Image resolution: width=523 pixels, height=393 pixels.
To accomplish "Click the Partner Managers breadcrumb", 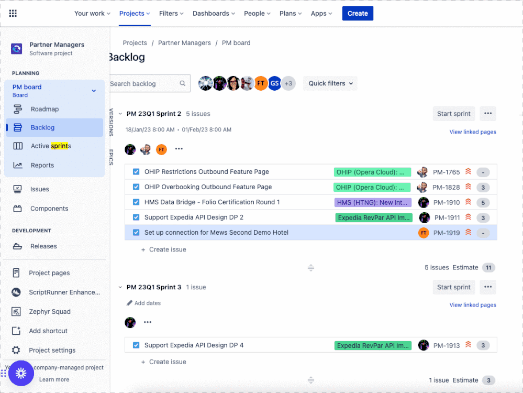I will click(x=184, y=43).
